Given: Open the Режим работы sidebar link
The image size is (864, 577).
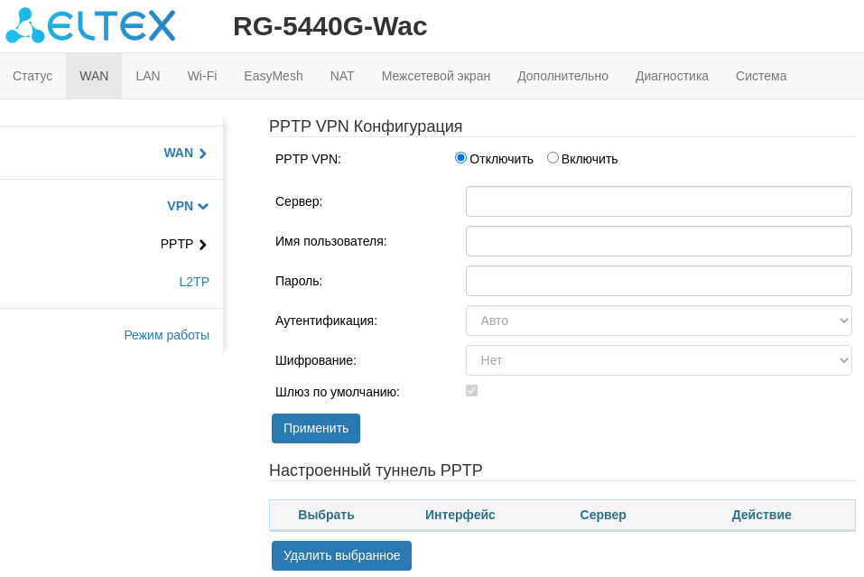Looking at the screenshot, I should pyautogui.click(x=167, y=335).
